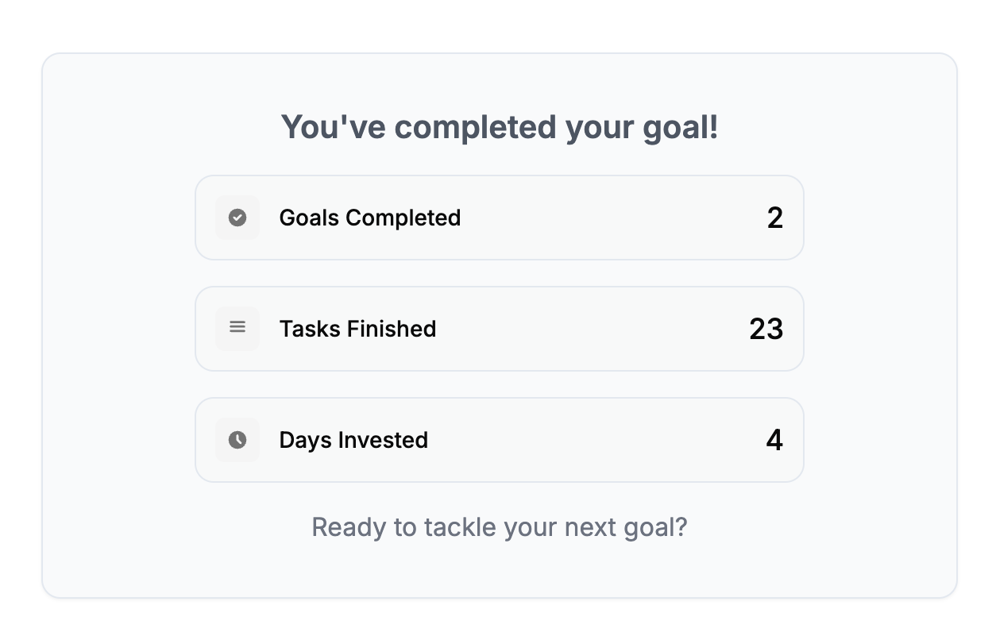This screenshot has height=640, width=996.
Task: Click card background left of the stat rows
Action: (x=119, y=329)
